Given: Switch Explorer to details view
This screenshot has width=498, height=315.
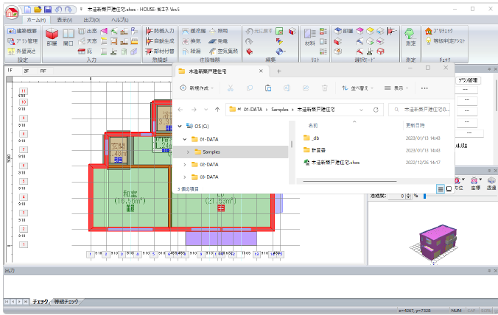Looking at the screenshot, I should (441, 189).
